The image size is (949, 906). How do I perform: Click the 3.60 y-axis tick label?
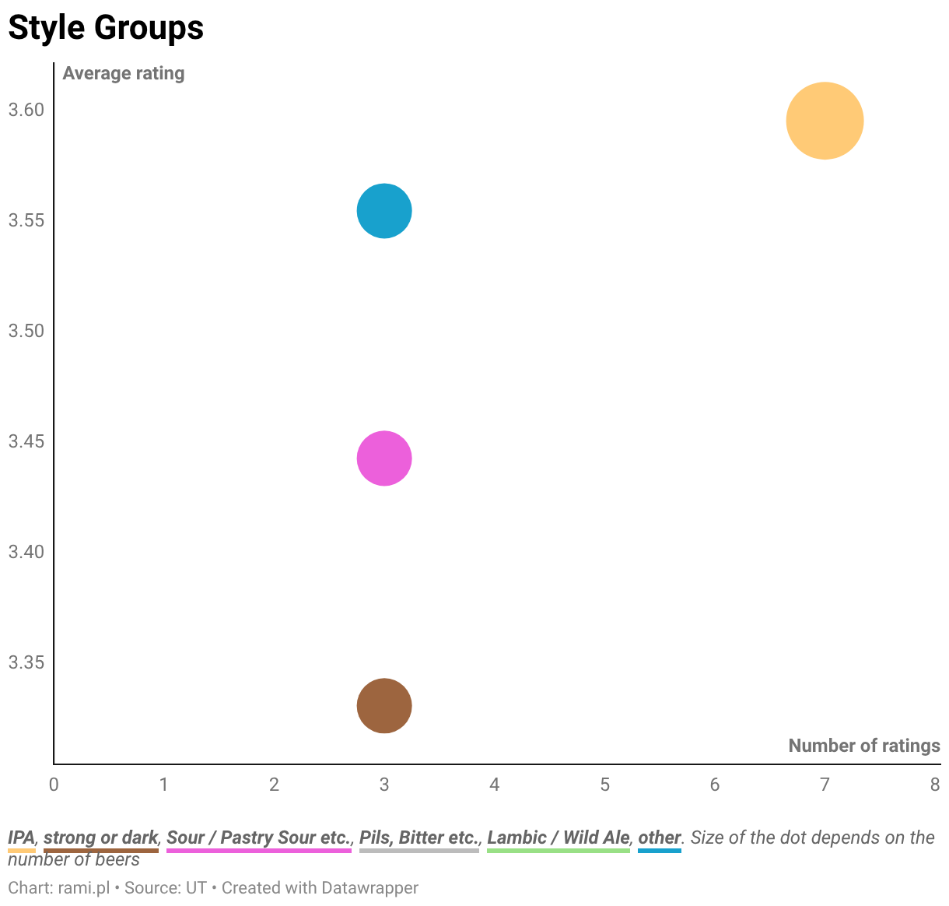(x=26, y=110)
